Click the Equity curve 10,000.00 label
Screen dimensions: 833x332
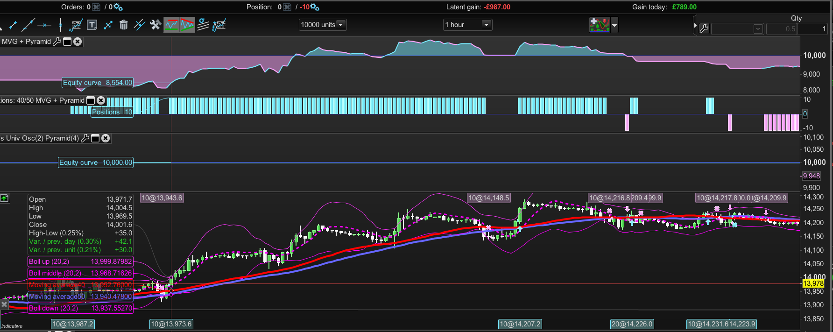click(96, 162)
